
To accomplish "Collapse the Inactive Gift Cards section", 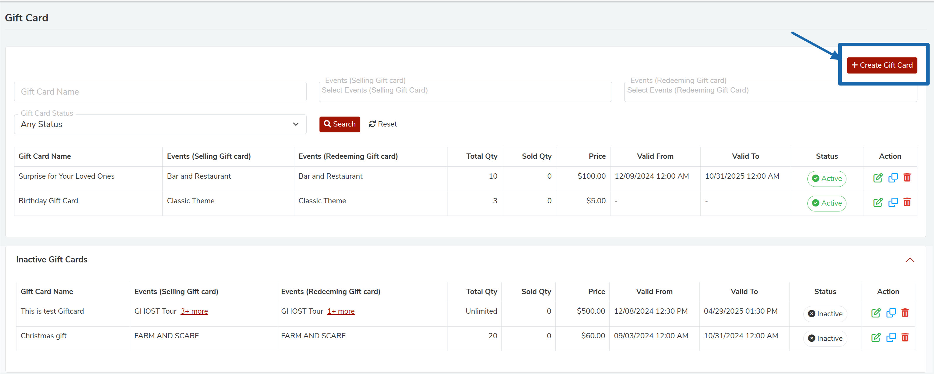I will (910, 260).
